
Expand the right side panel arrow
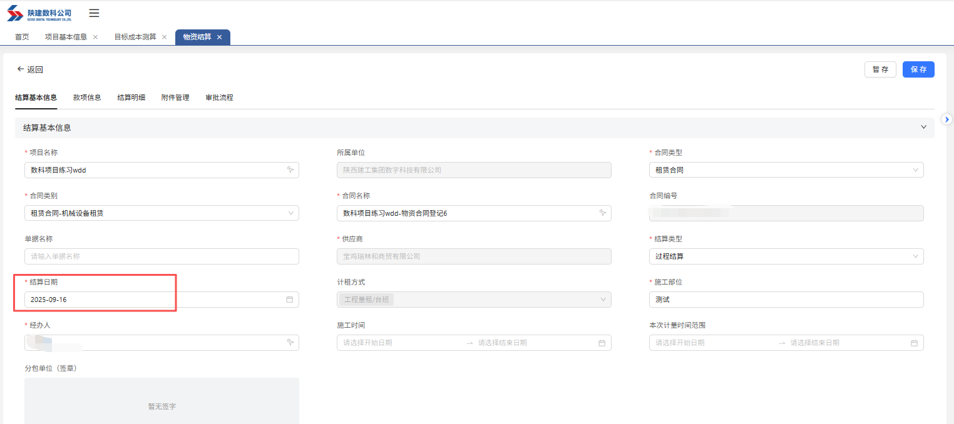tap(947, 119)
